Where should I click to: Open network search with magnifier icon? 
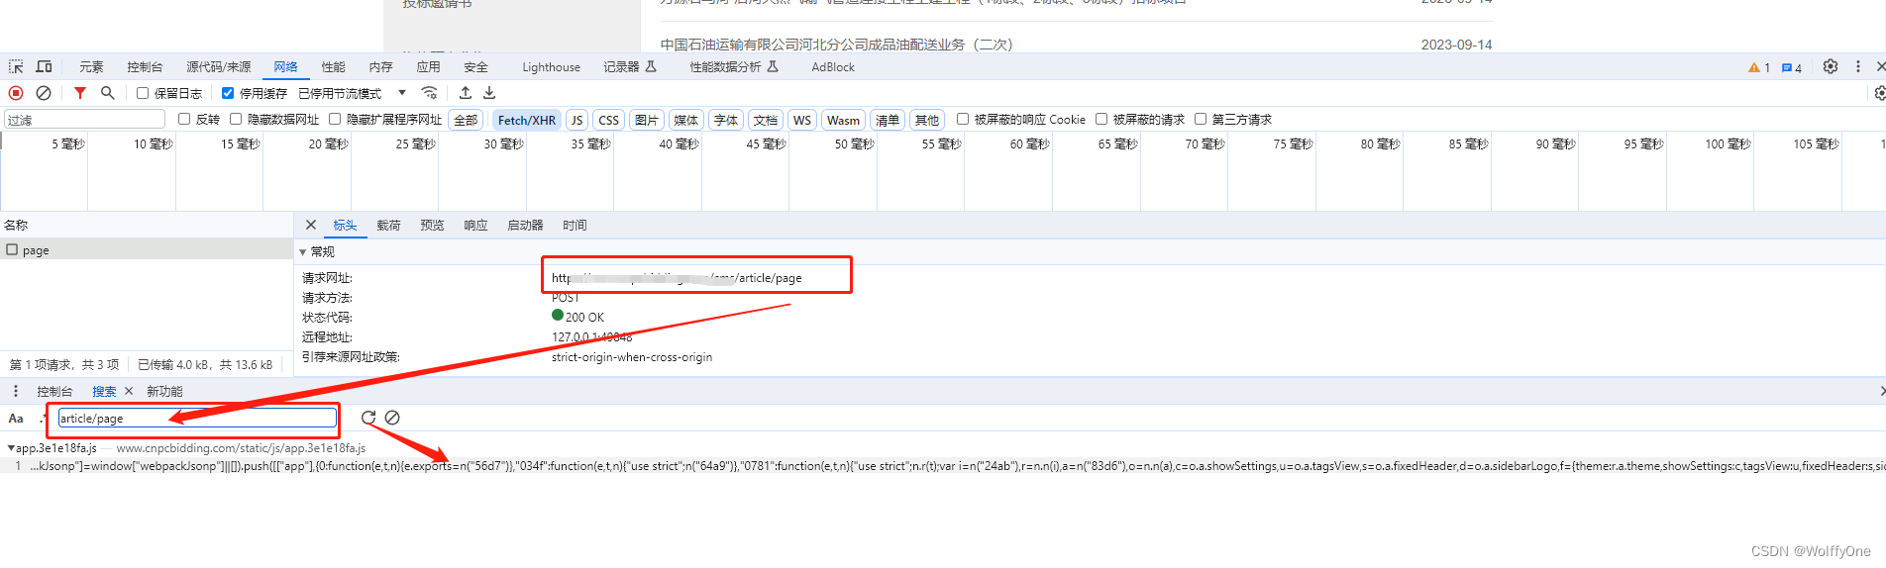(x=108, y=93)
